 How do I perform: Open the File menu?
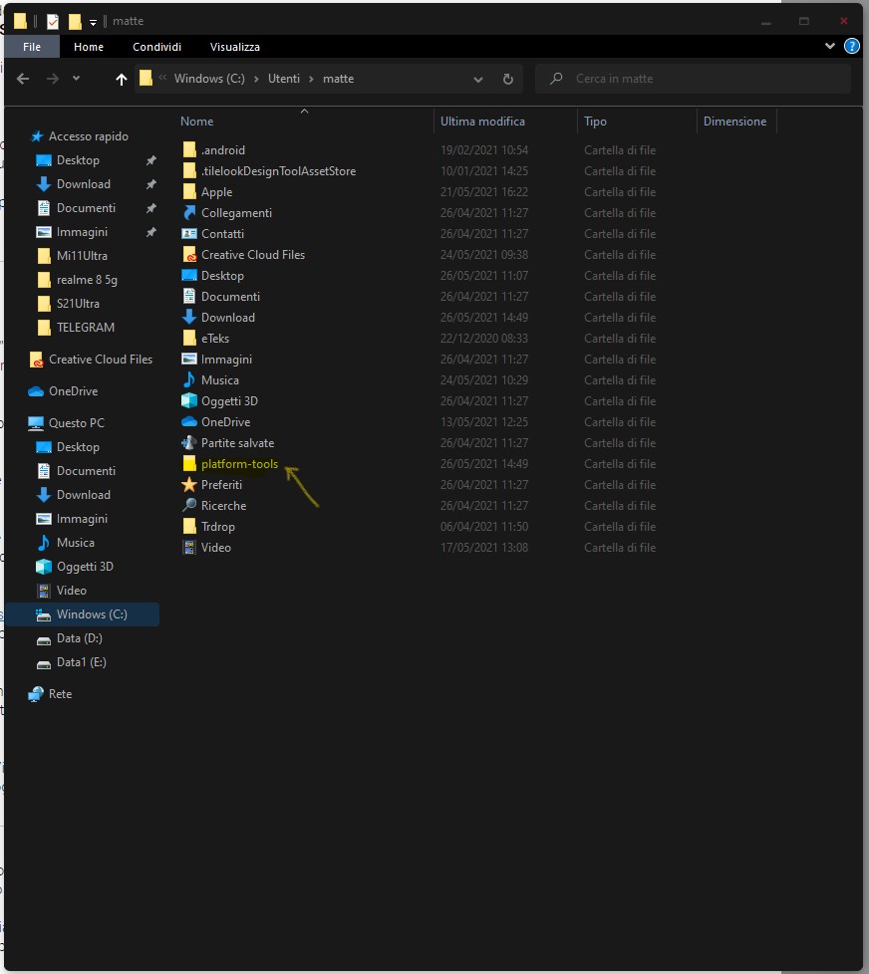tap(32, 47)
